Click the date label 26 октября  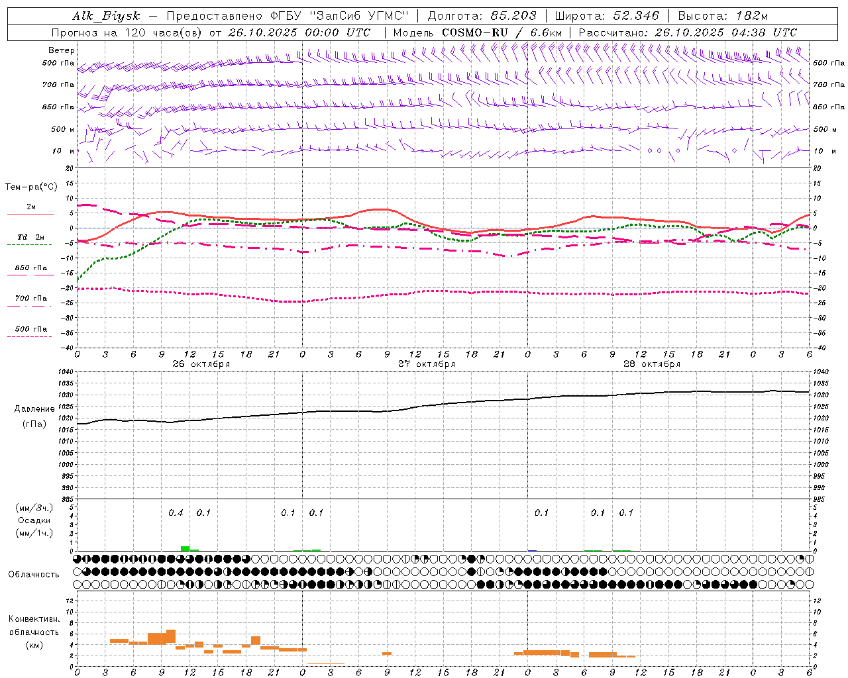[201, 364]
